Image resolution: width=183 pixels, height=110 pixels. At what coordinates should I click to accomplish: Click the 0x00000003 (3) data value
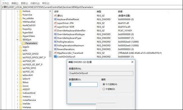point(126,49)
